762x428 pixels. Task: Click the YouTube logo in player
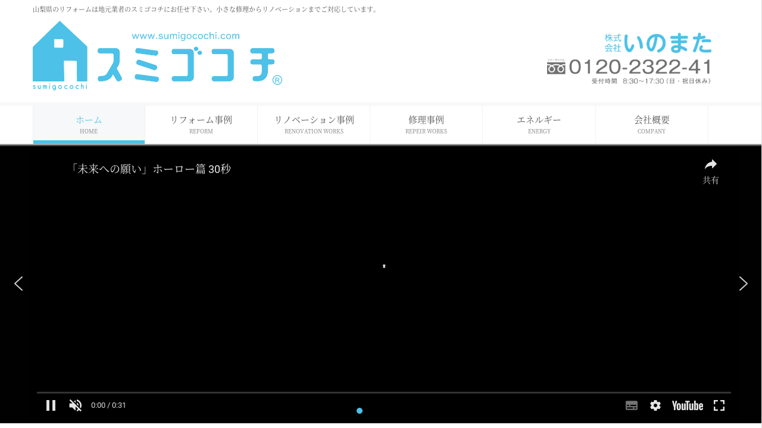pos(688,405)
